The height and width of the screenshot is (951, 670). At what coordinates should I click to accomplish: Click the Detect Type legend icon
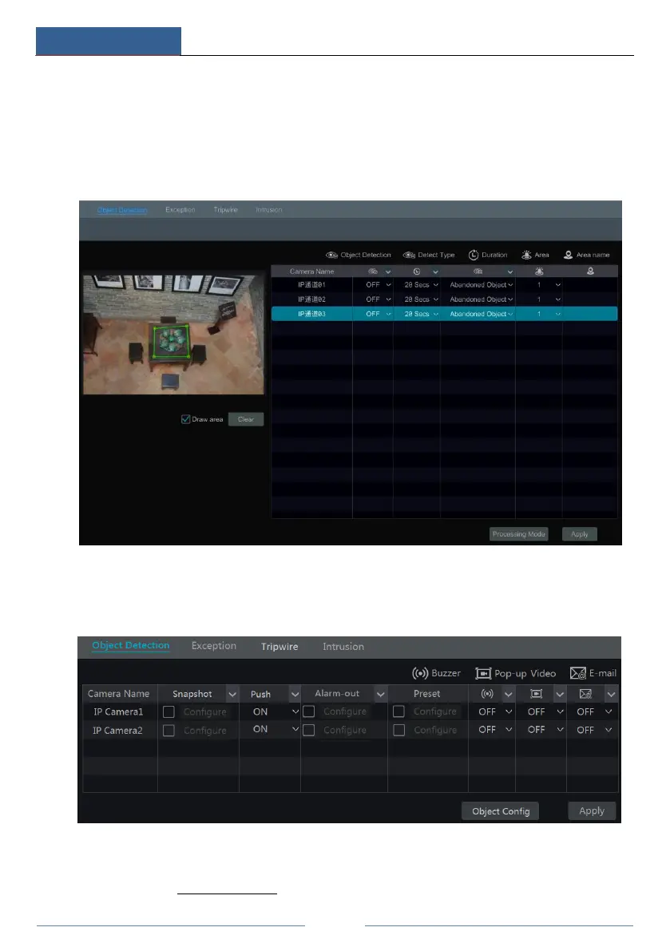[410, 255]
